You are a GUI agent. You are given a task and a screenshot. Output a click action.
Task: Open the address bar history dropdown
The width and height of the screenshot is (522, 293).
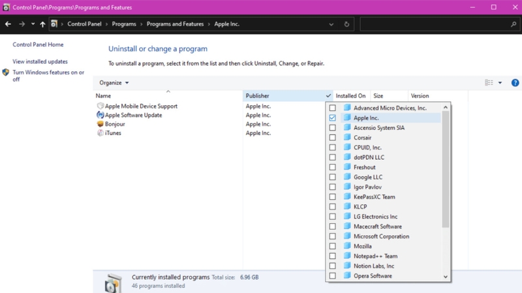[x=331, y=24]
